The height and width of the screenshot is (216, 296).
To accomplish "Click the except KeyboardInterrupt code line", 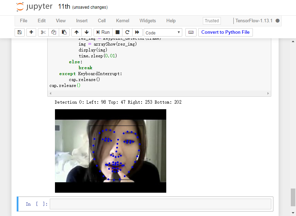I will (91, 74).
